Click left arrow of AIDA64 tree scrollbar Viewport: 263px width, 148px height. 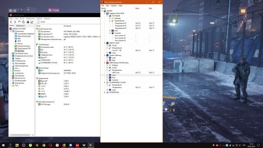click(10, 135)
